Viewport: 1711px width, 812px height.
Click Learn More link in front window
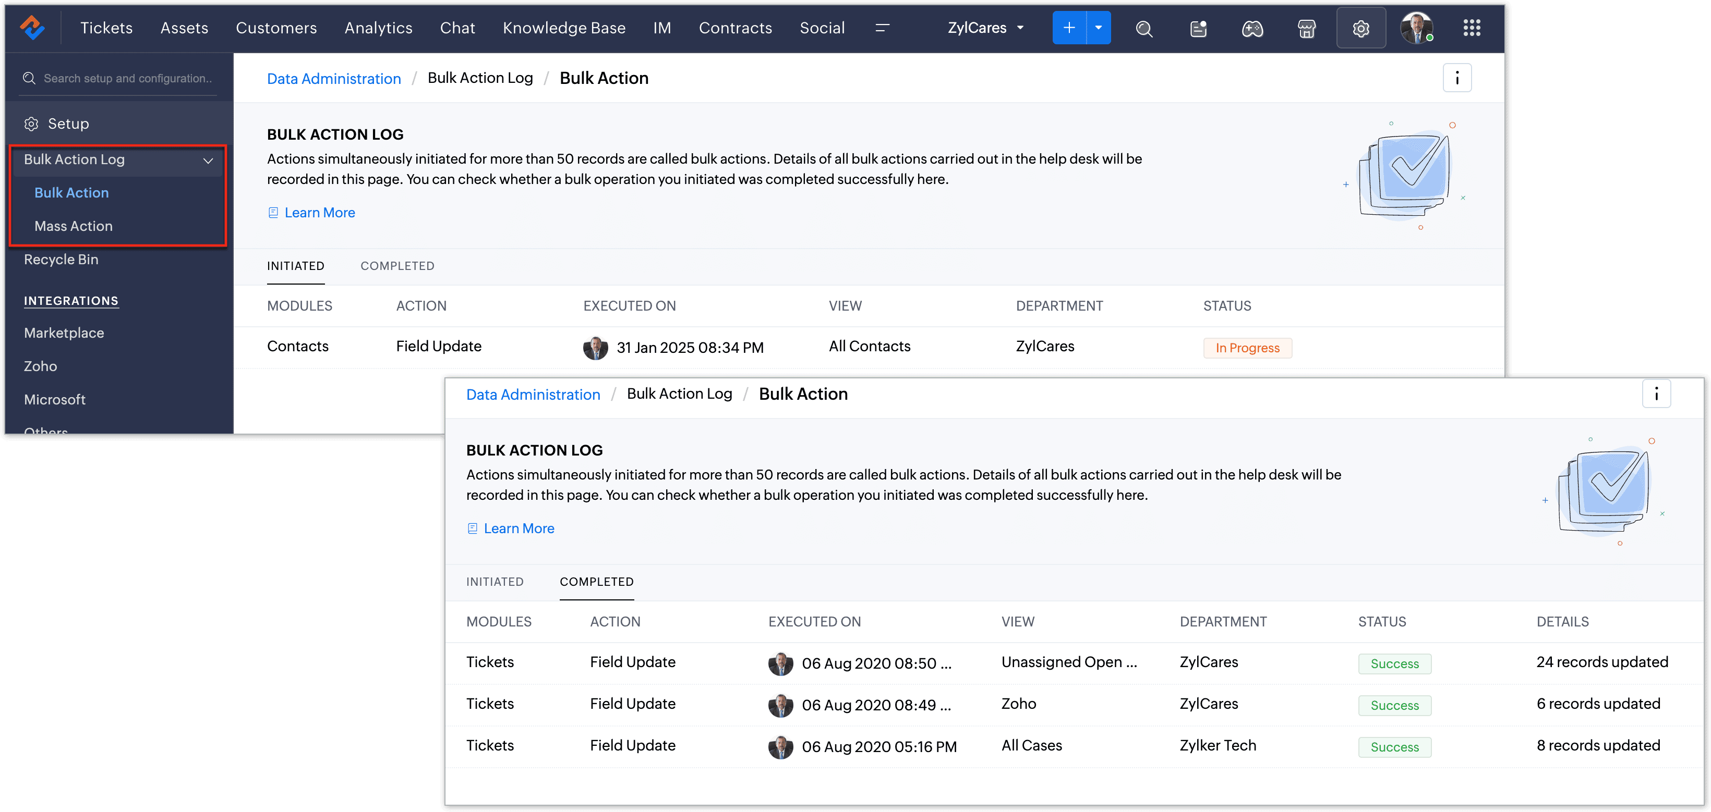click(x=519, y=528)
